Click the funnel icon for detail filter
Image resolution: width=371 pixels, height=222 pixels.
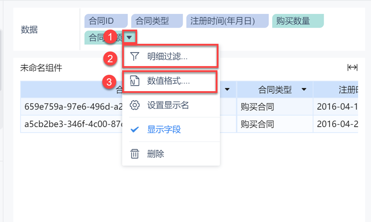coord(134,56)
